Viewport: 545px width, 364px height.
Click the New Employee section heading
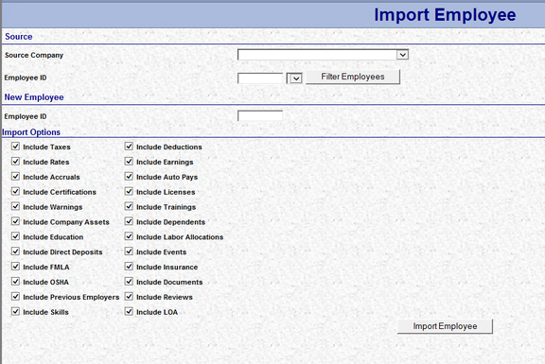pyautogui.click(x=34, y=97)
